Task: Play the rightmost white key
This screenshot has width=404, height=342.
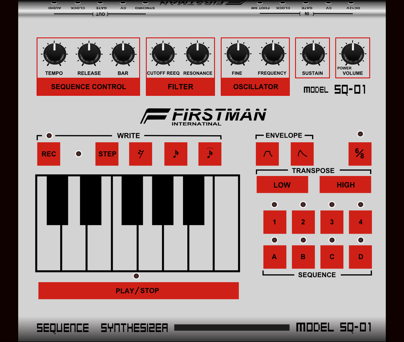Action: 226,223
